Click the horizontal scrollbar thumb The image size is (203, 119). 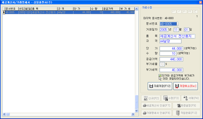point(8,114)
